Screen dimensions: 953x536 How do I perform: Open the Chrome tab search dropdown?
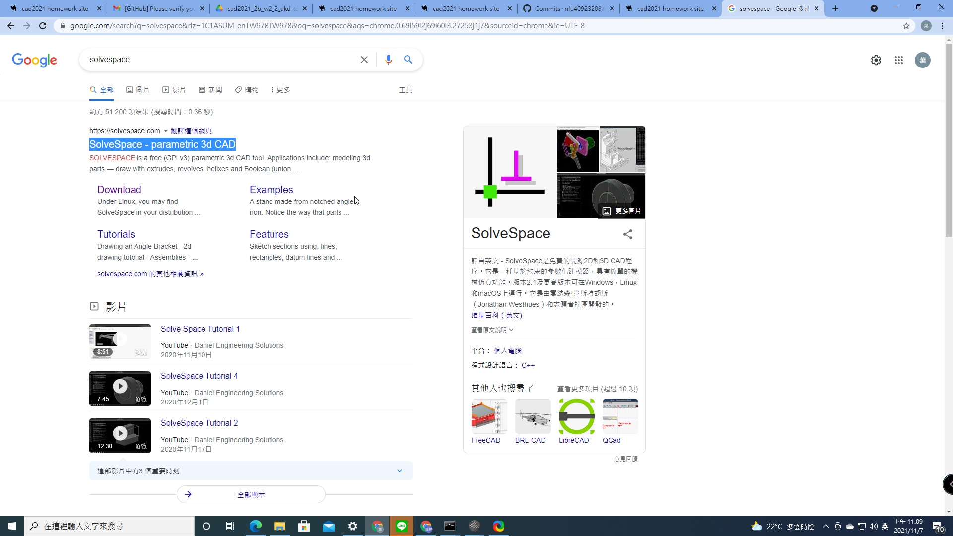pyautogui.click(x=874, y=8)
